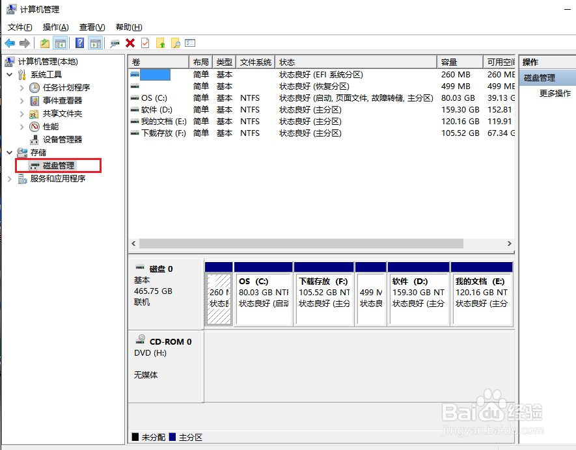Click the 服务和应用程序 icon
Image resolution: width=576 pixels, height=450 pixels.
(x=22, y=179)
